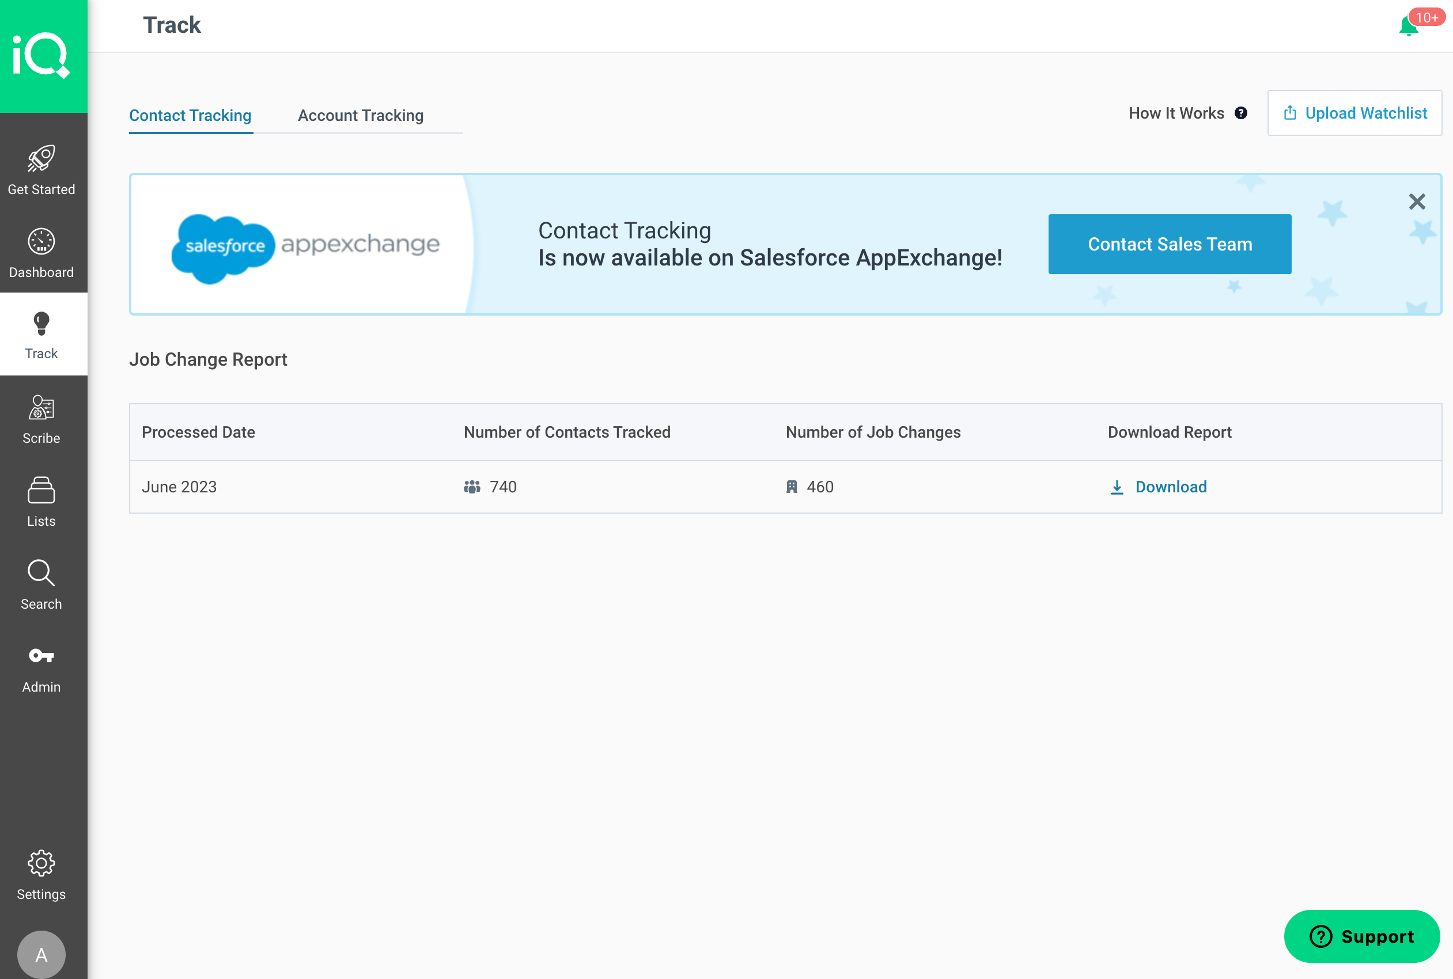The width and height of the screenshot is (1453, 979).
Task: Click the user avatar at bottom left
Action: (x=41, y=954)
